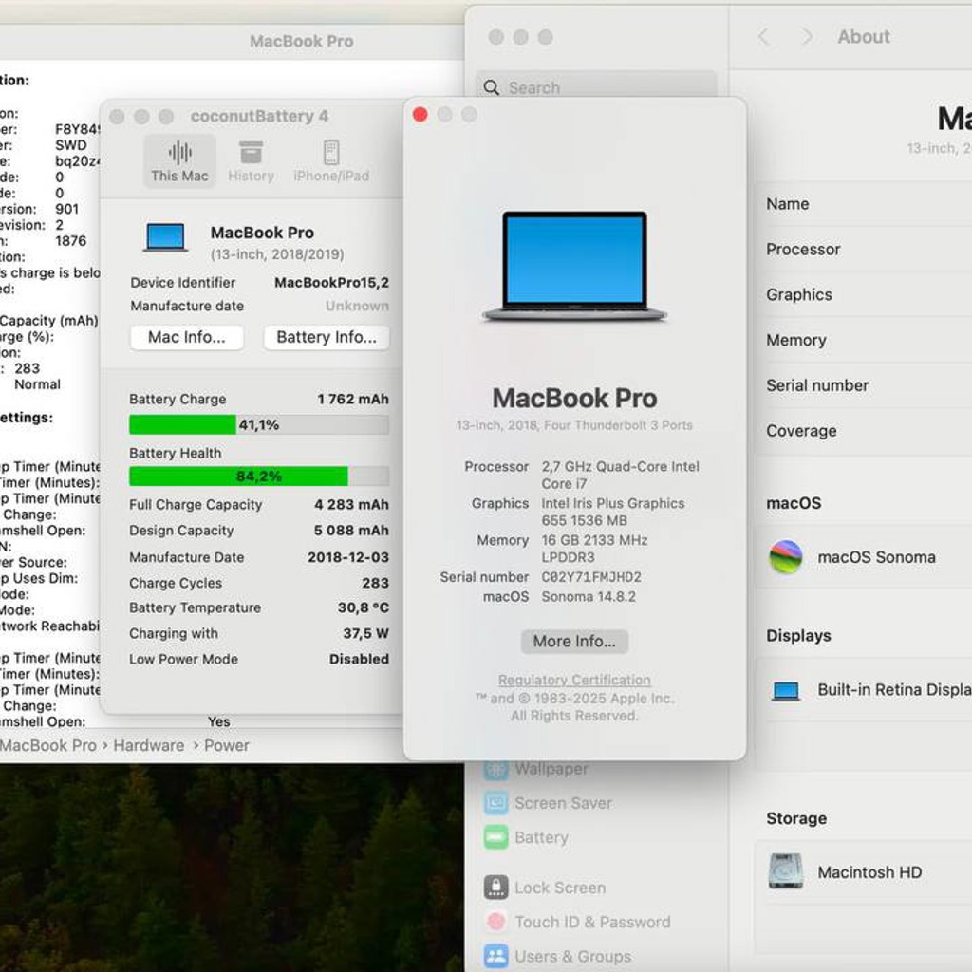Click the MacBook Pro image in About window
This screenshot has height=972, width=972.
pyautogui.click(x=574, y=266)
